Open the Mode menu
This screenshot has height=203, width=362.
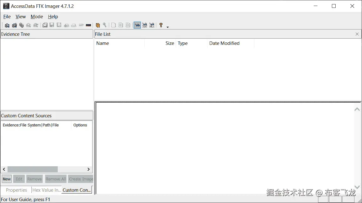37,17
